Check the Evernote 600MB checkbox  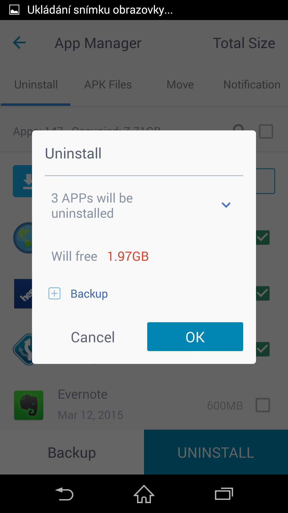tap(263, 405)
